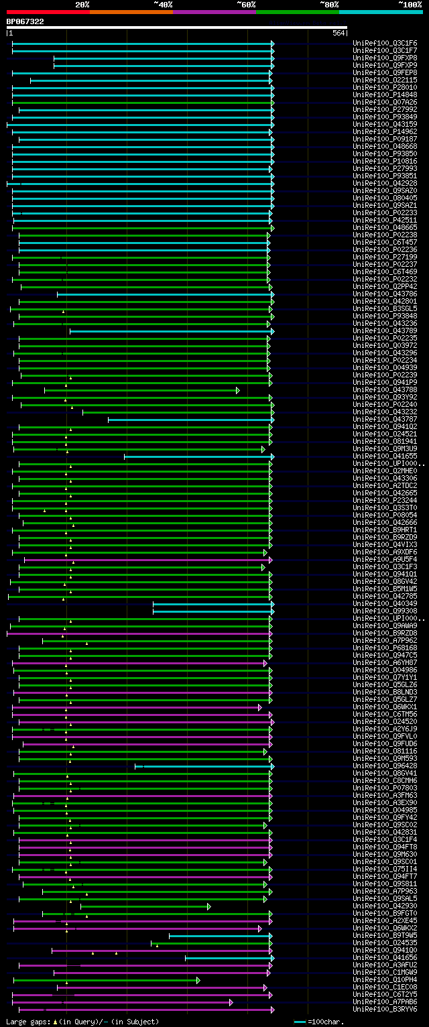Click label UniRef100_P14962
This screenshot has height=1027, width=429.
[x=385, y=132]
